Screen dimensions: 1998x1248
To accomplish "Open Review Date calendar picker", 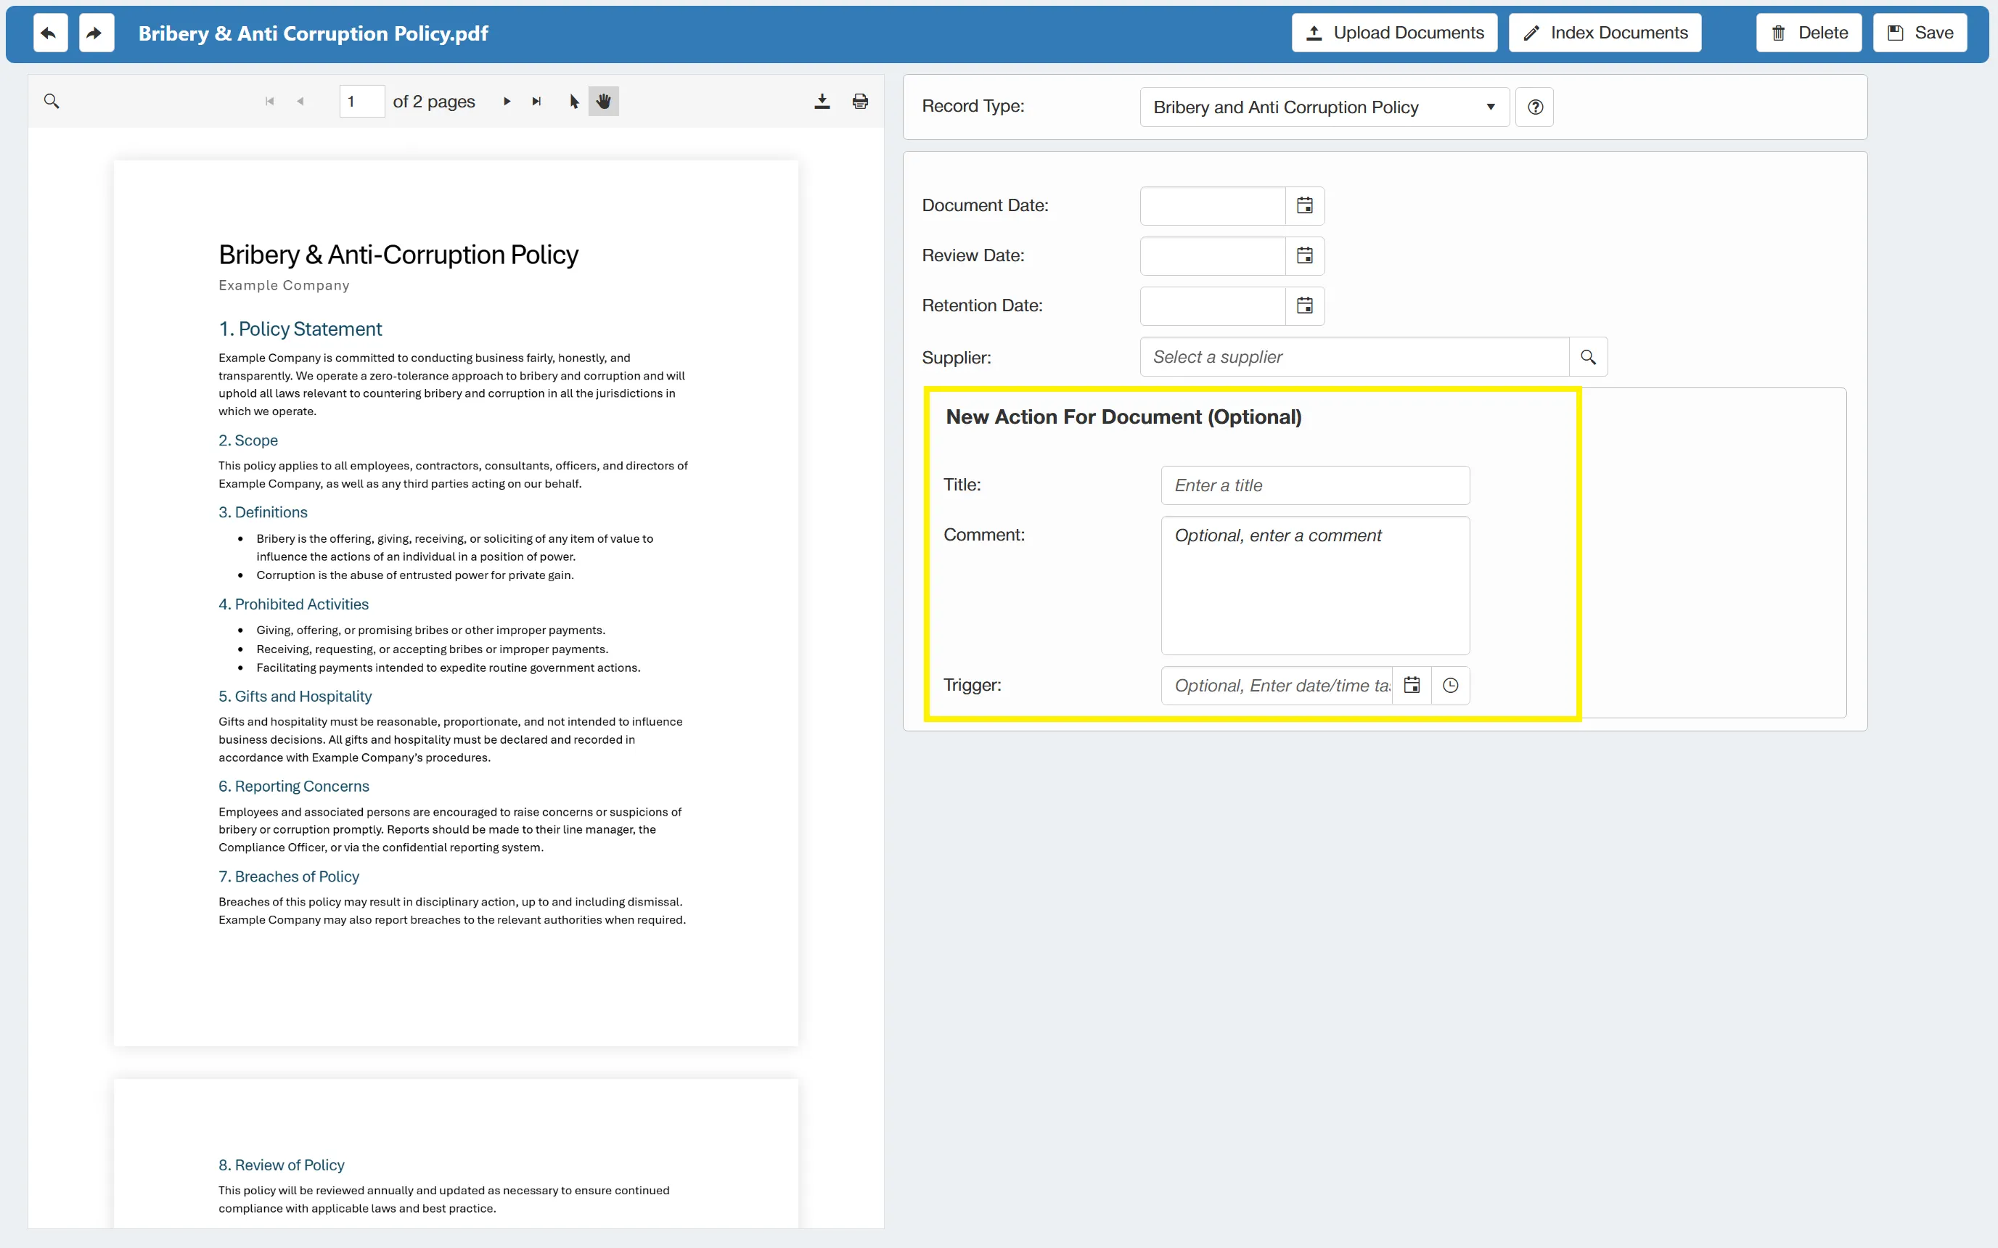I will click(x=1304, y=256).
